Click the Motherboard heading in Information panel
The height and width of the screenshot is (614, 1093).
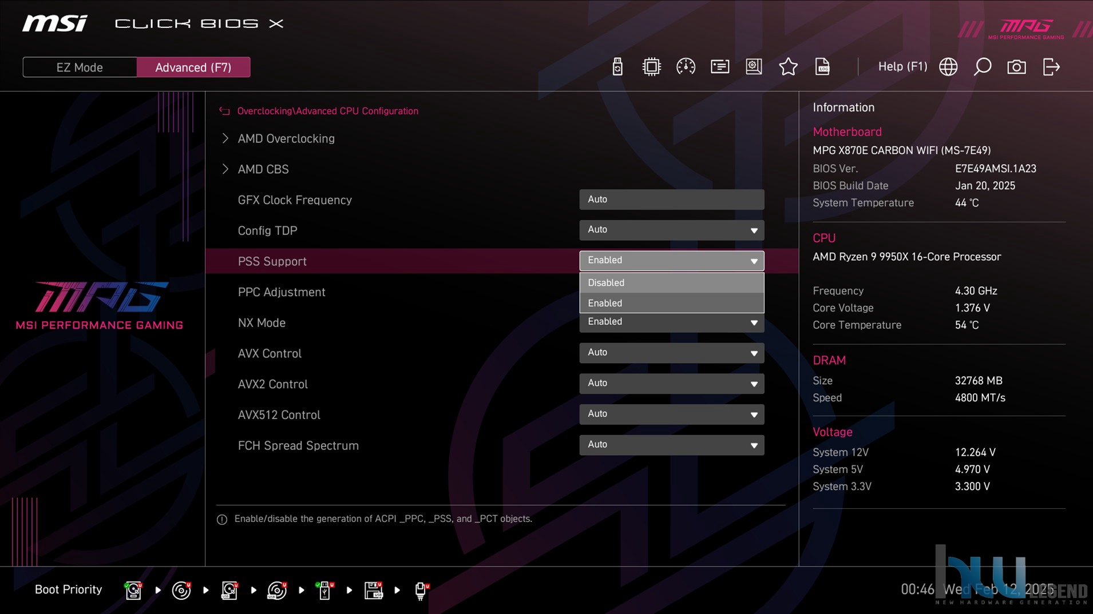(847, 132)
